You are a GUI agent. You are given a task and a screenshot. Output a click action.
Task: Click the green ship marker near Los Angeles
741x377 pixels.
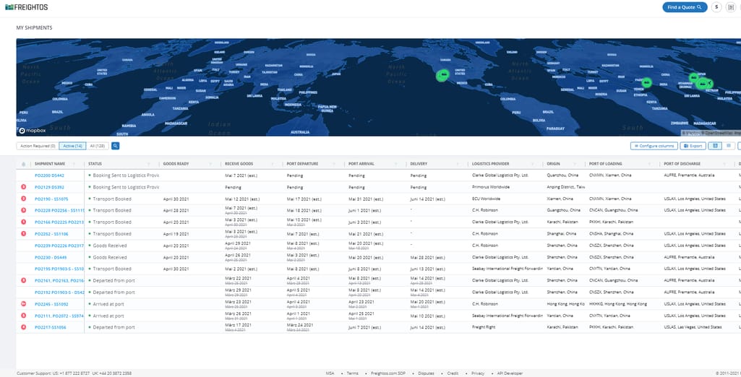443,75
